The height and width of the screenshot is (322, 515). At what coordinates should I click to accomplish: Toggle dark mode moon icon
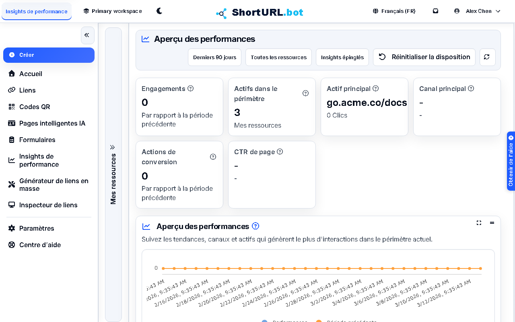coord(159,11)
